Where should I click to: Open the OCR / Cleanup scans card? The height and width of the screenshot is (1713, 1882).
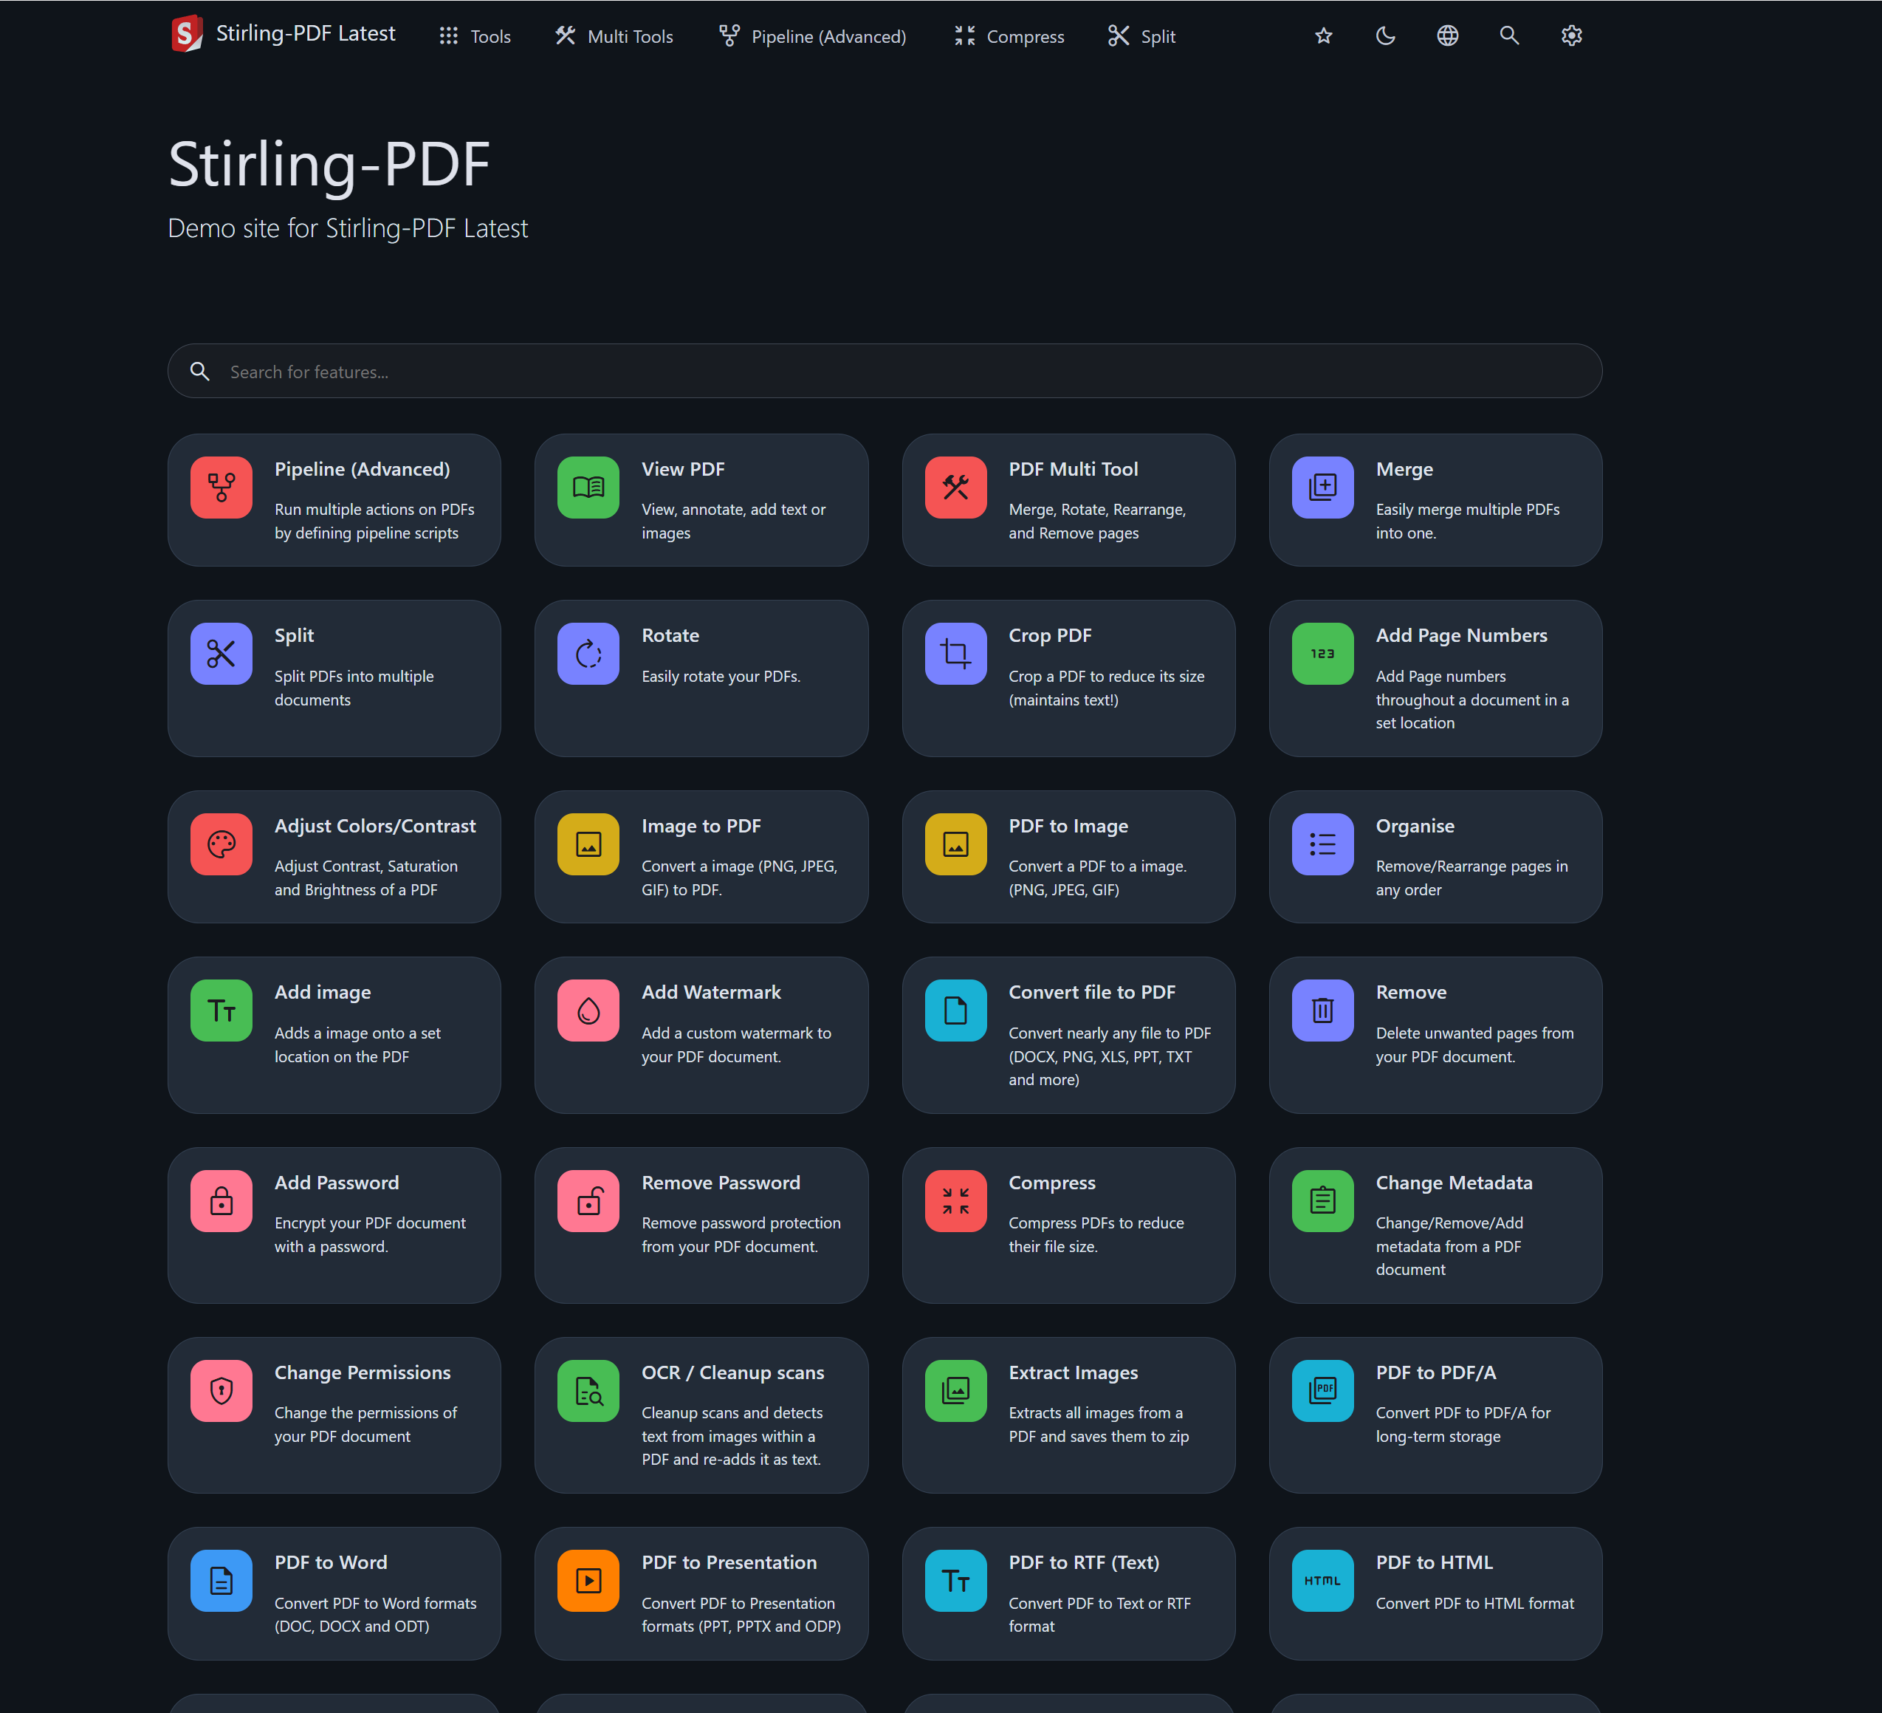pyautogui.click(x=701, y=1414)
